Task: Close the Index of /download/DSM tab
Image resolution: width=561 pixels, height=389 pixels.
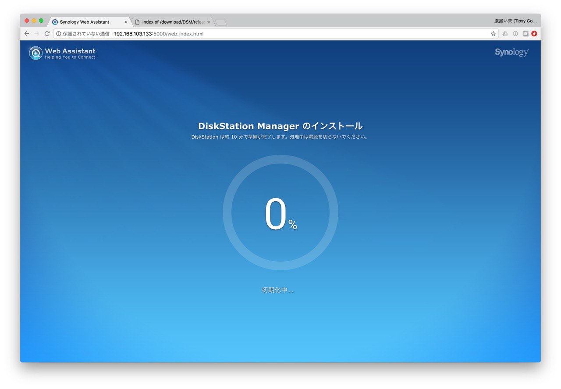Action: point(208,22)
